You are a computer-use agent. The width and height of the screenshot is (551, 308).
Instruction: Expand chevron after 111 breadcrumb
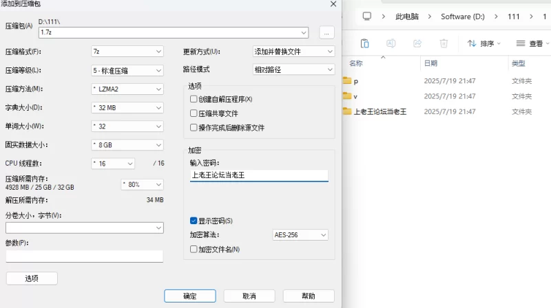pyautogui.click(x=531, y=16)
